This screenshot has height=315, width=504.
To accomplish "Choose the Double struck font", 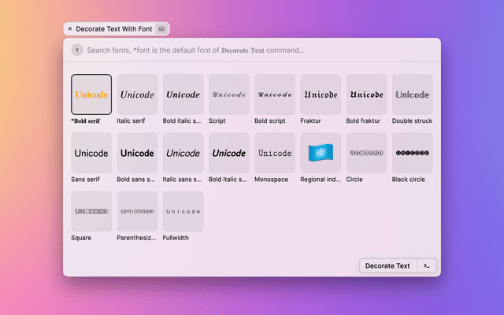I will 412,94.
